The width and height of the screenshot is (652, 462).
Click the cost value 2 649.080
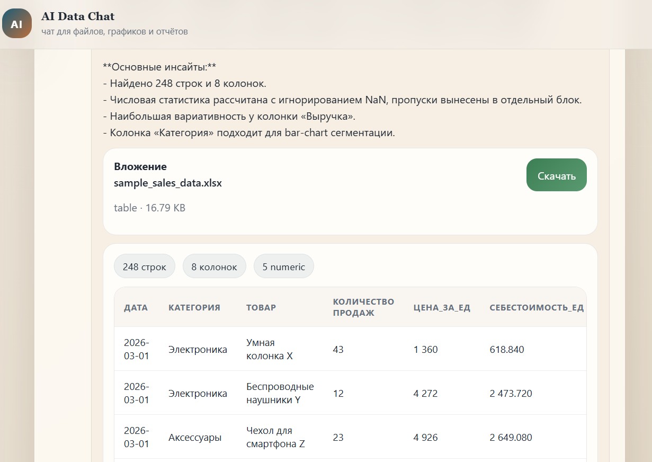pos(511,438)
